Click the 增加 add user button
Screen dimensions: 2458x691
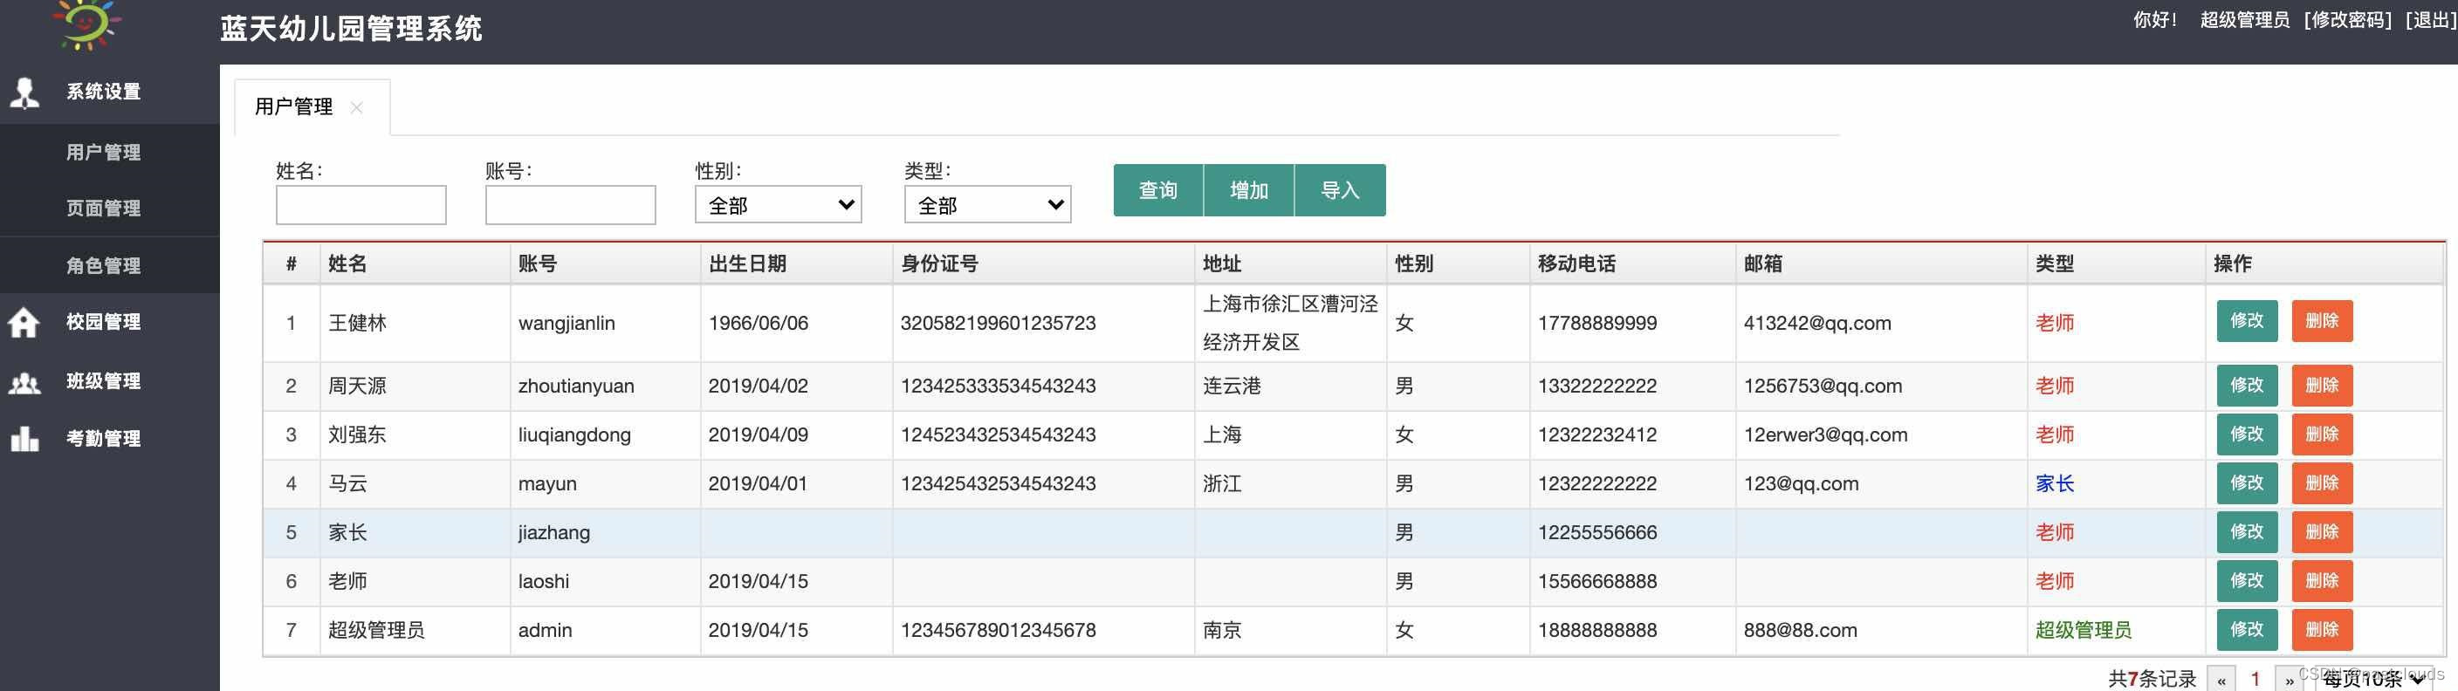[1249, 190]
